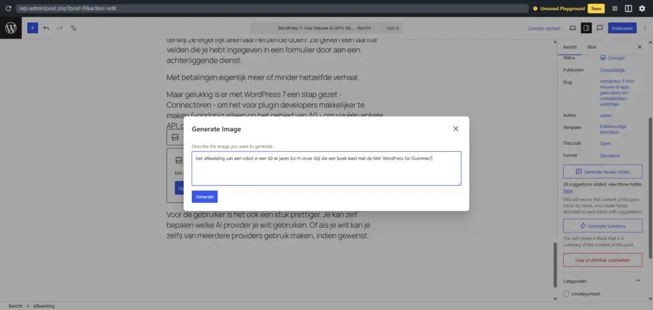The height and width of the screenshot is (310, 653).
Task: Open the Playground settings gear
Action: [642, 8]
